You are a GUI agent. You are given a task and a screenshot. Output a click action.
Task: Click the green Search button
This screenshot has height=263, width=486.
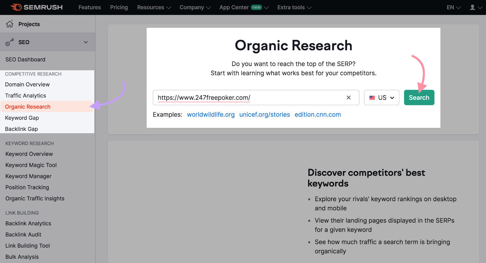pyautogui.click(x=419, y=98)
